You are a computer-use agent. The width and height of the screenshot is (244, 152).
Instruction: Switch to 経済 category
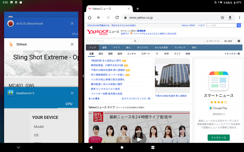point(120,54)
